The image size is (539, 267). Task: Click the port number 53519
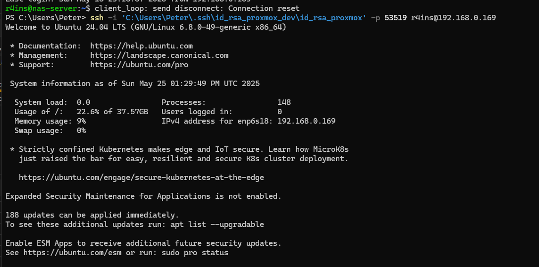(x=395, y=18)
